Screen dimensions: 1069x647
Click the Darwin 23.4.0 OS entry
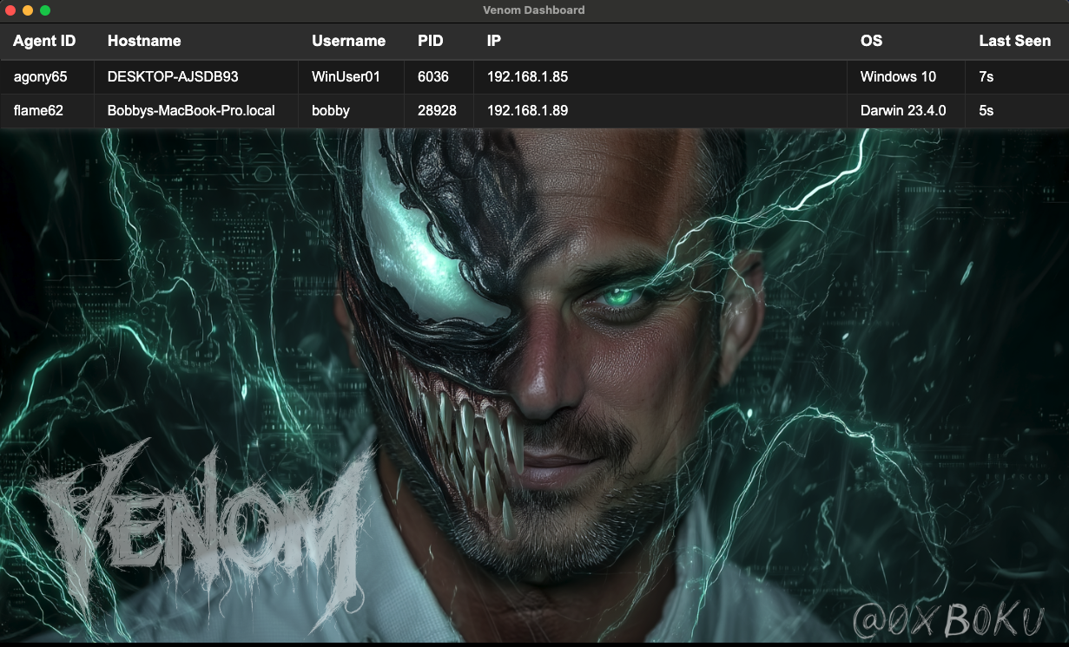[901, 110]
